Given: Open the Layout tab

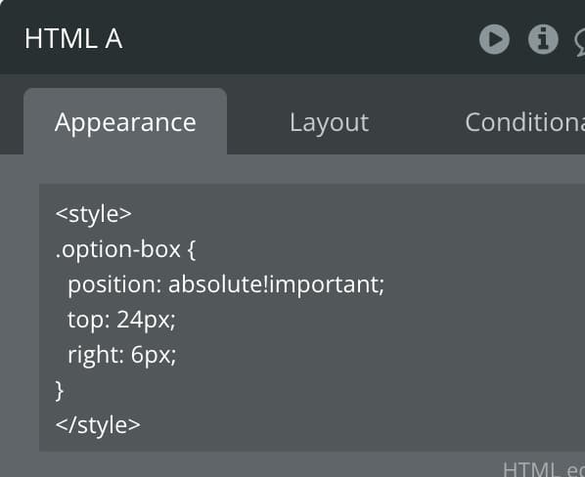Looking at the screenshot, I should pyautogui.click(x=330, y=122).
